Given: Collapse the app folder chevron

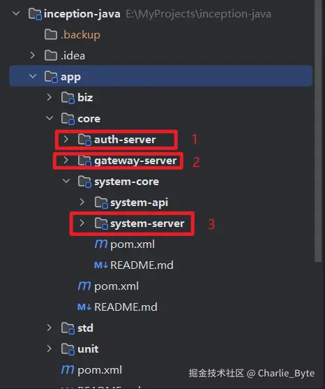Looking at the screenshot, I should tap(33, 76).
